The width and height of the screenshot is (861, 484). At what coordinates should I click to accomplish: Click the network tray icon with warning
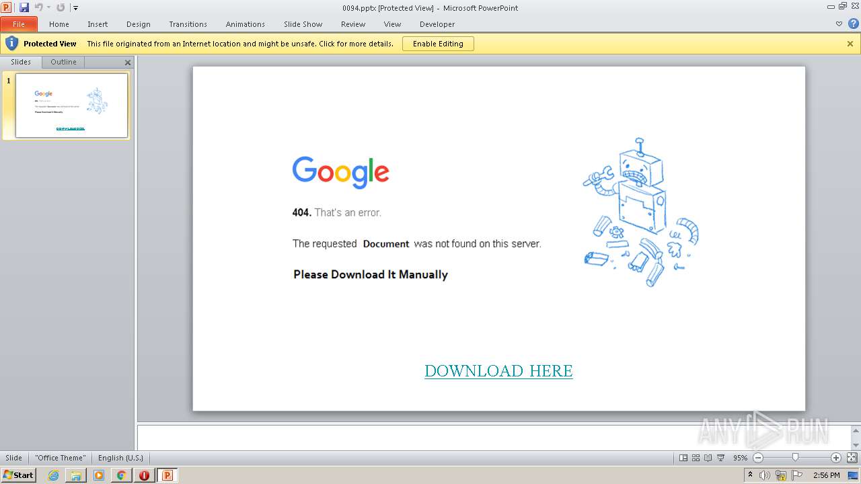coord(781,475)
